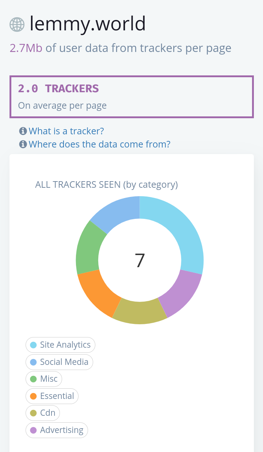The height and width of the screenshot is (452, 263).
Task: Toggle the Cdn legend pill
Action: tap(43, 413)
